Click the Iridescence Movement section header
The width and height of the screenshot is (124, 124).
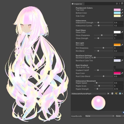pyautogui.click(x=86, y=81)
